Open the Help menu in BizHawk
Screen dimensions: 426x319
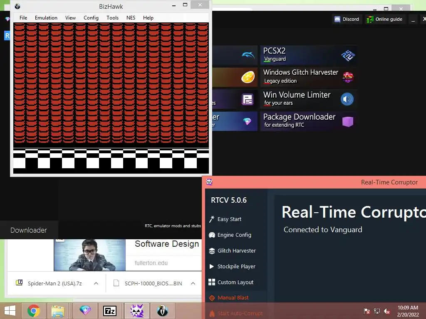pyautogui.click(x=148, y=18)
